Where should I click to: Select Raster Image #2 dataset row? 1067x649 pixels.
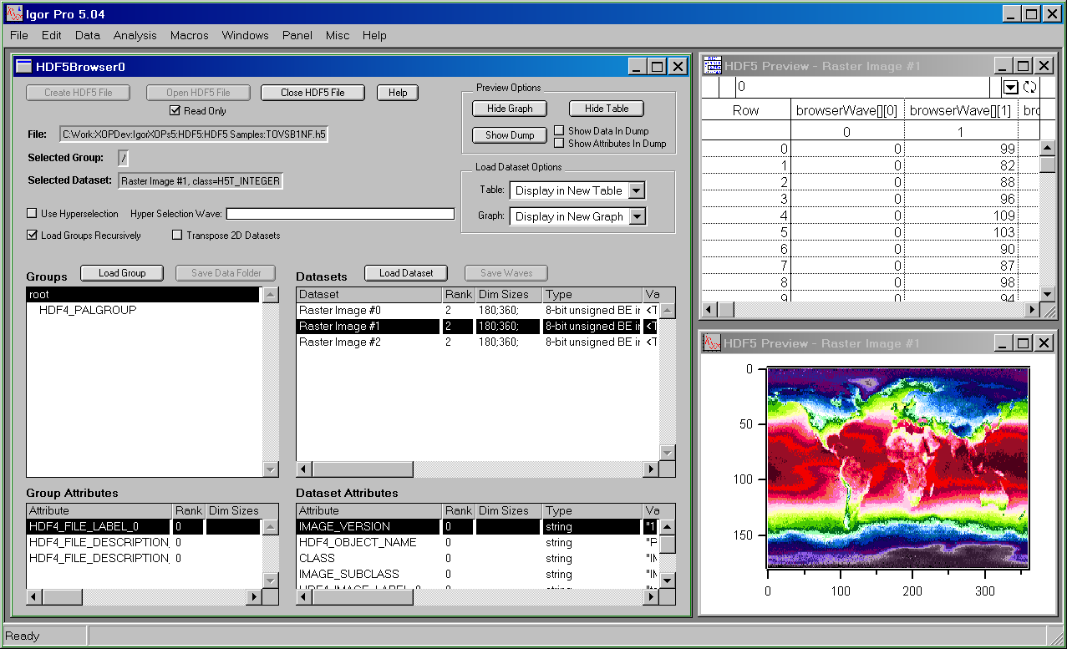pos(477,342)
